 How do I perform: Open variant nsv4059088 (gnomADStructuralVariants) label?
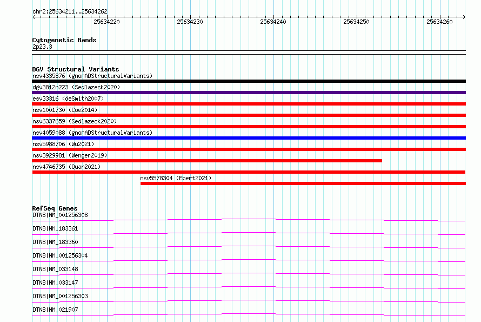[x=92, y=133]
